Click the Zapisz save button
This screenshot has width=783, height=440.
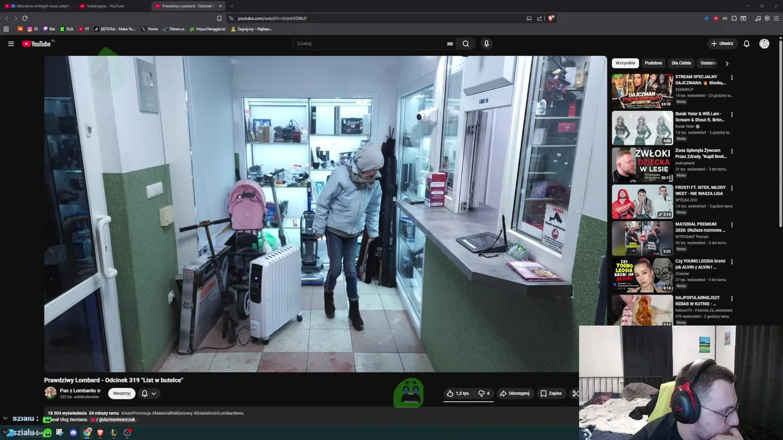[551, 394]
